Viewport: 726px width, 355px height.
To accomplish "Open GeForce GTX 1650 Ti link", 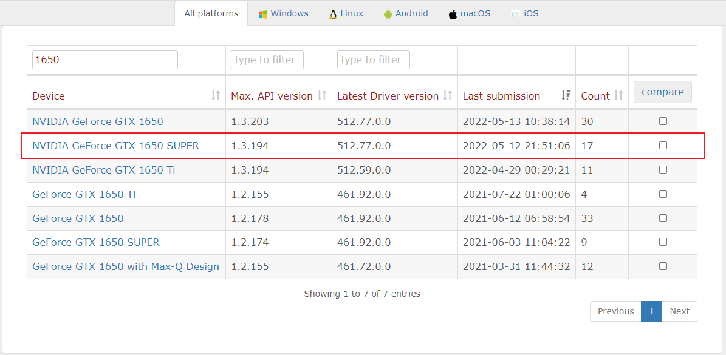I will (x=84, y=194).
